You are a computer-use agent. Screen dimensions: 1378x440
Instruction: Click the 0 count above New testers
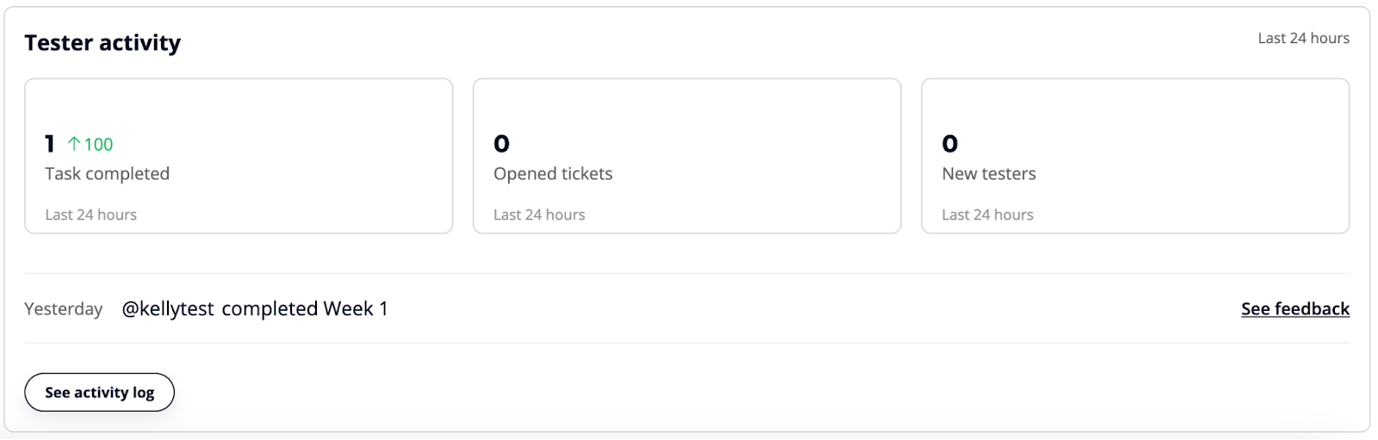coord(950,144)
